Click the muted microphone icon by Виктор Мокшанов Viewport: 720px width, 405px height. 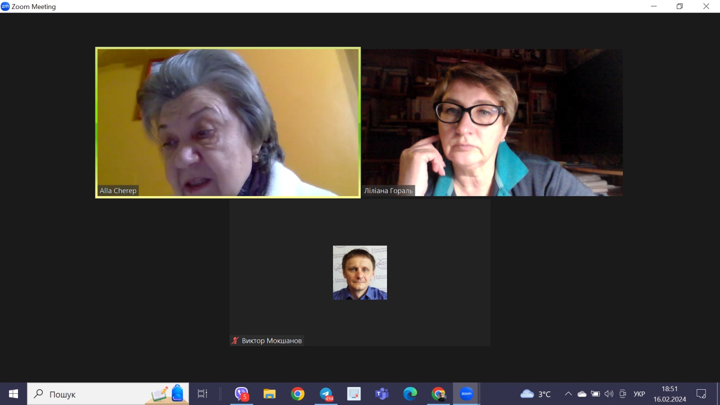tap(235, 341)
